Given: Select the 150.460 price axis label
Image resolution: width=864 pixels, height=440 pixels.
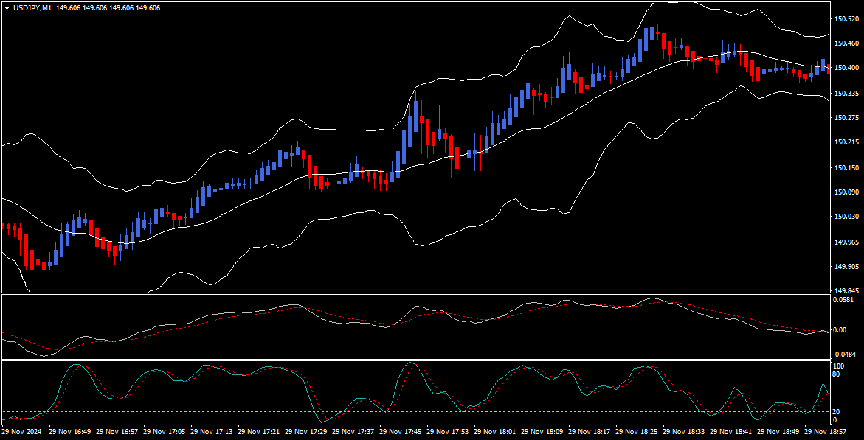Looking at the screenshot, I should [847, 43].
